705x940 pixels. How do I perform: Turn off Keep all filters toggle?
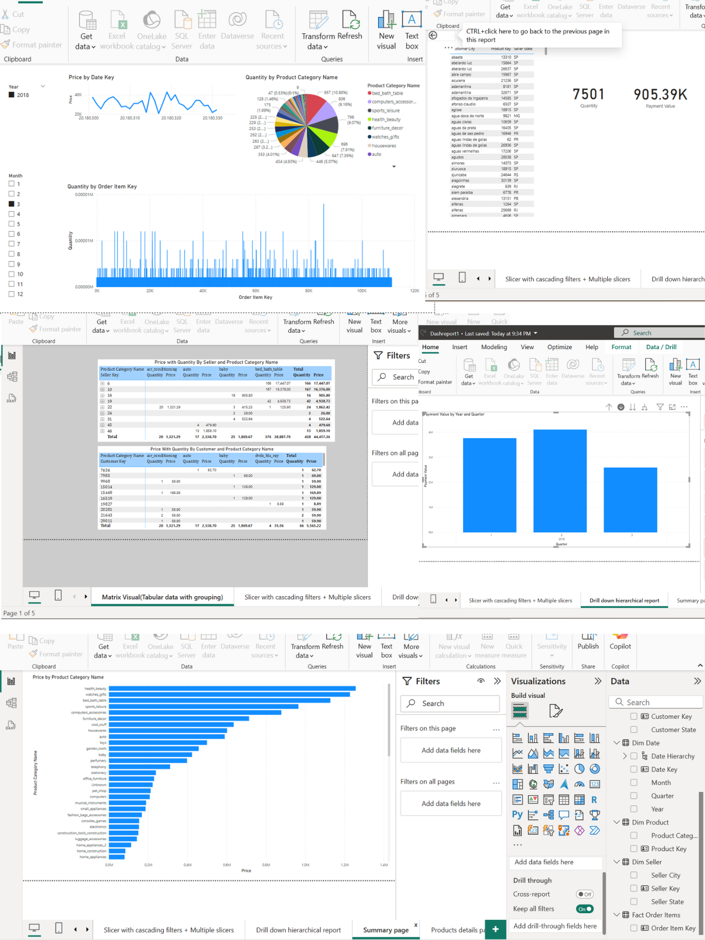(584, 909)
